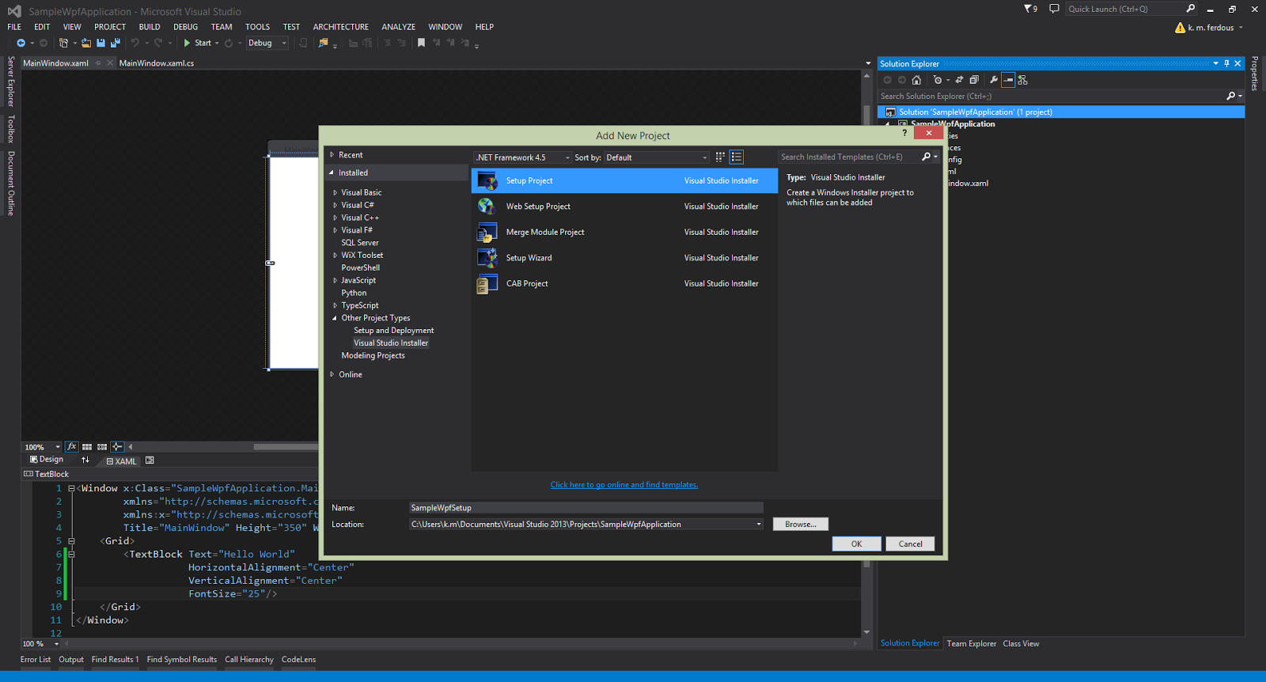Open the PROJECT menu
The width and height of the screenshot is (1266, 682).
(110, 27)
